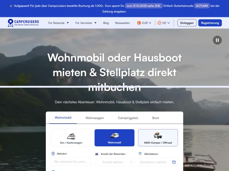This screenshot has height=171, width=229.
Task: Switch to Wohnmobil tab
Action: coord(63,118)
